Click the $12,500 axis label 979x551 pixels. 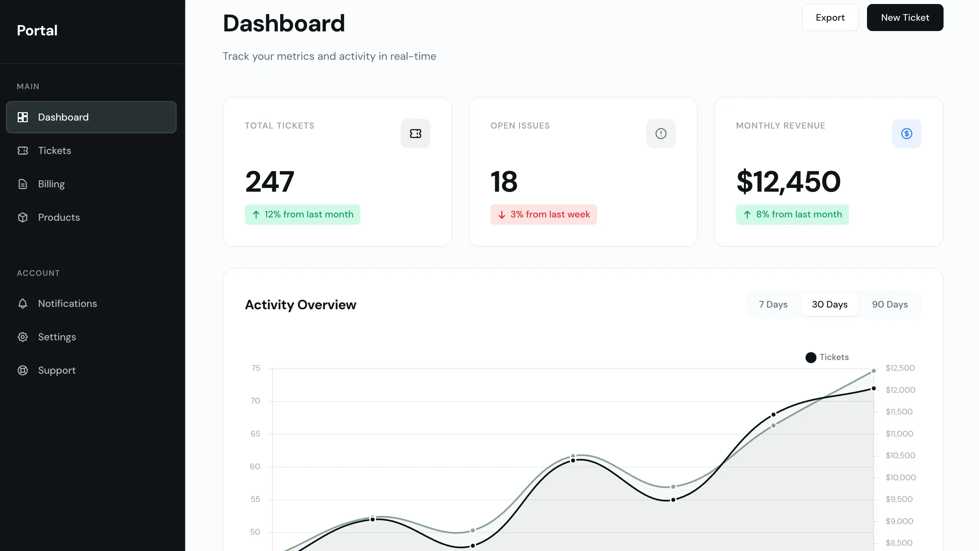[900, 368]
